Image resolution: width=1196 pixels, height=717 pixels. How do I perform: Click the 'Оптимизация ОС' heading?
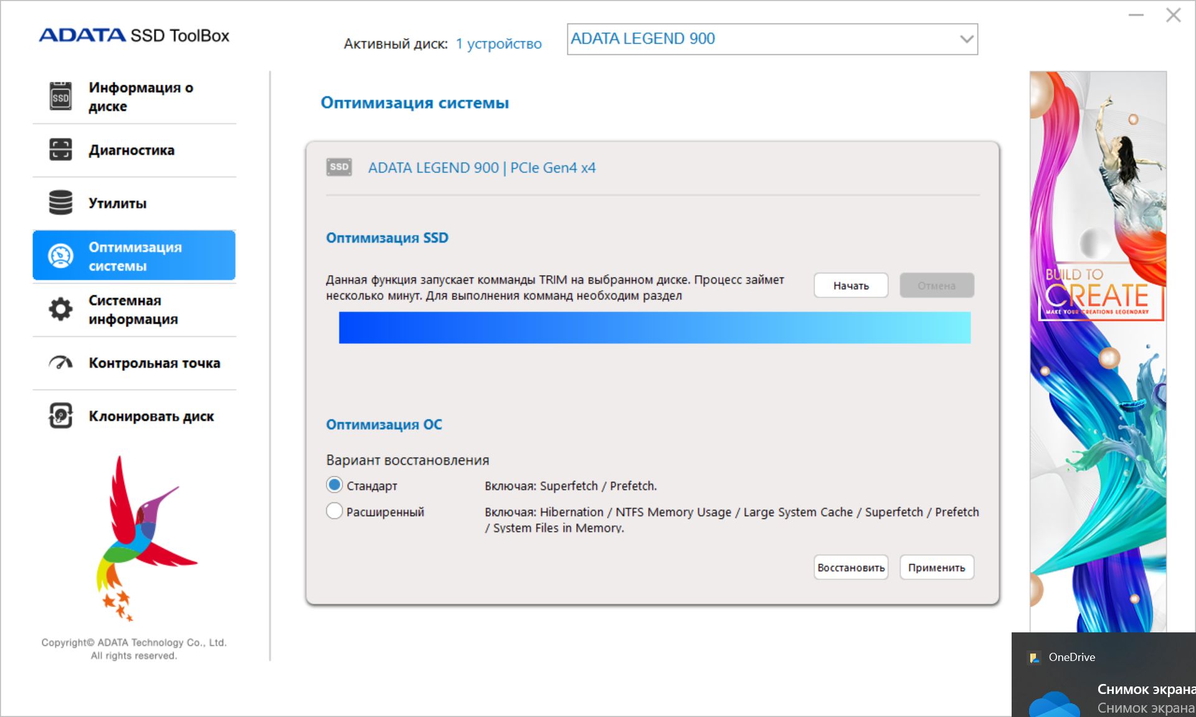(x=384, y=424)
